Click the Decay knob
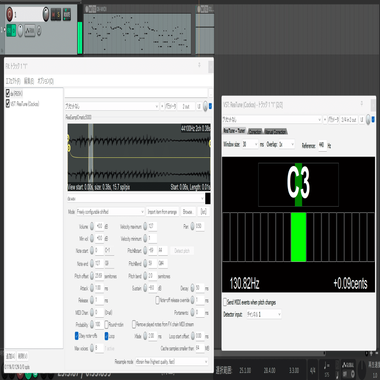380x380 pixels. click(192, 288)
